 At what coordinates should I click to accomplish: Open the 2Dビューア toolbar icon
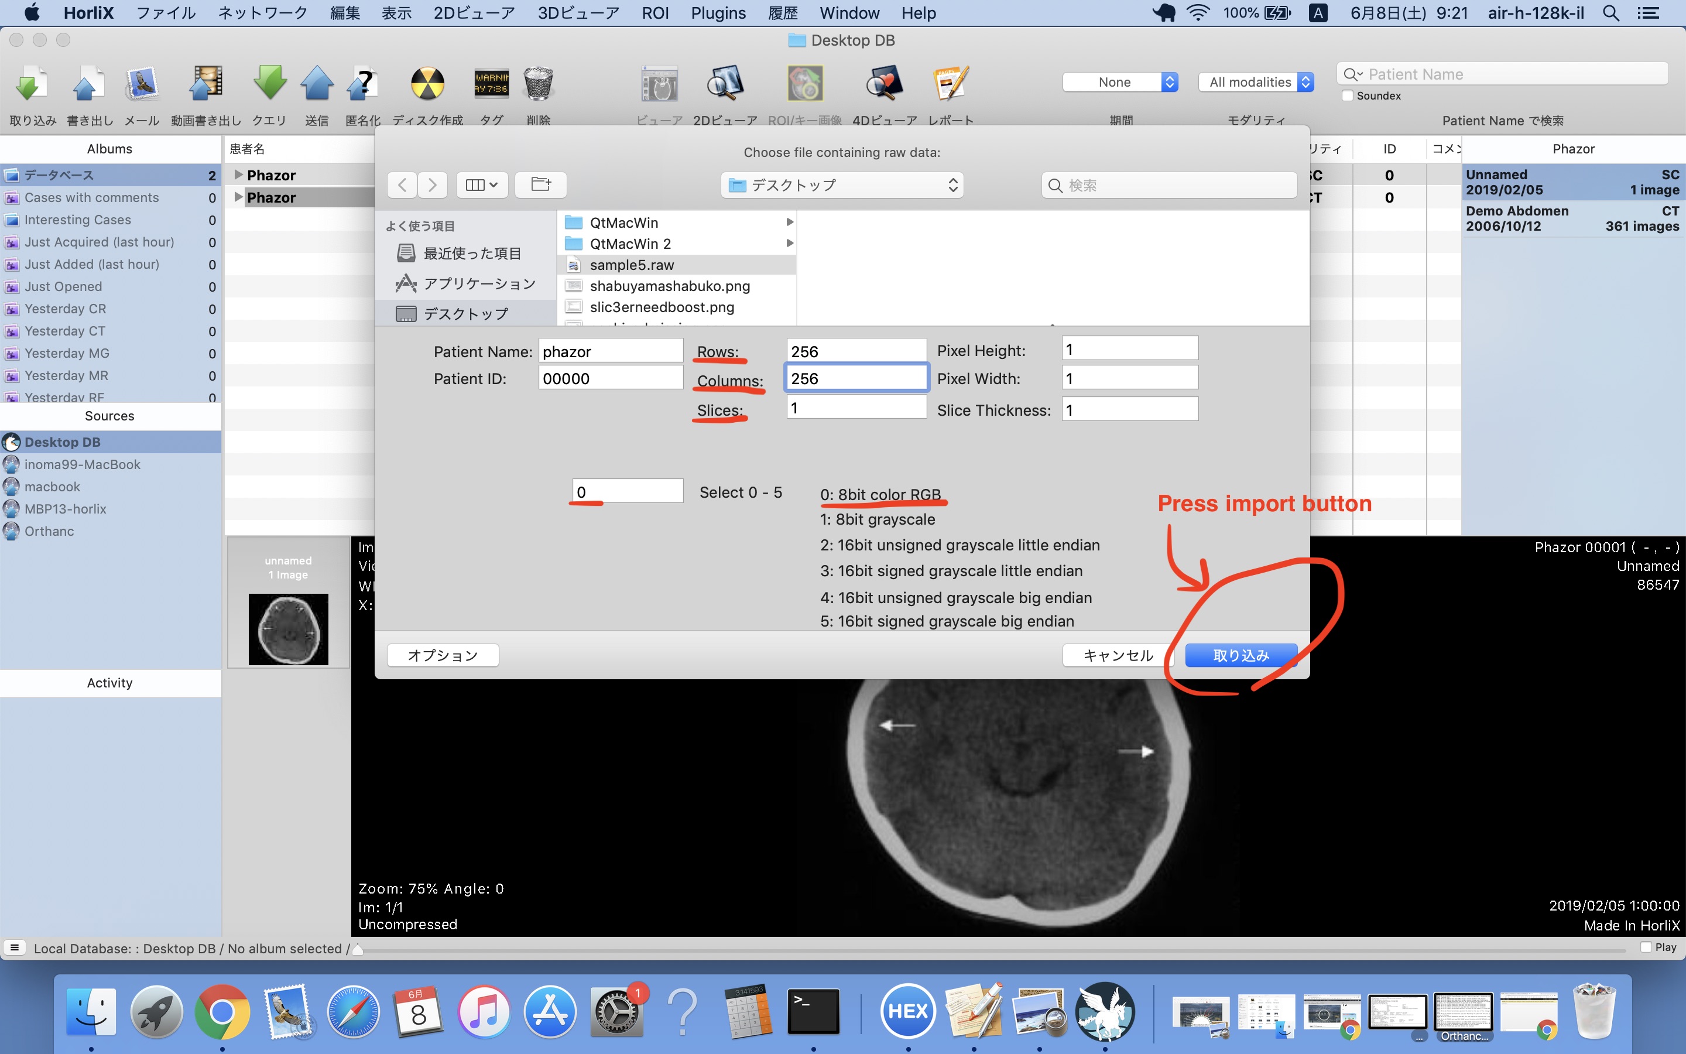coord(725,84)
